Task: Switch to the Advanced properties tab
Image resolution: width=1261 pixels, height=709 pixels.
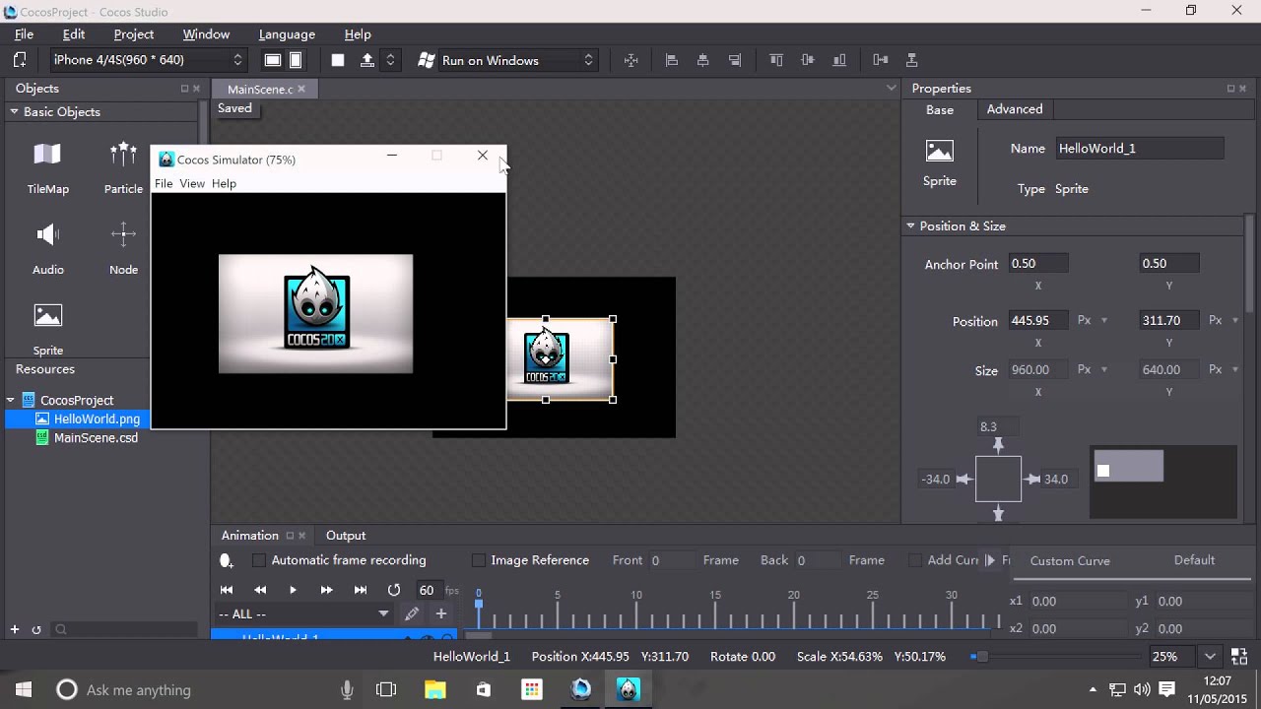Action: (x=1015, y=109)
